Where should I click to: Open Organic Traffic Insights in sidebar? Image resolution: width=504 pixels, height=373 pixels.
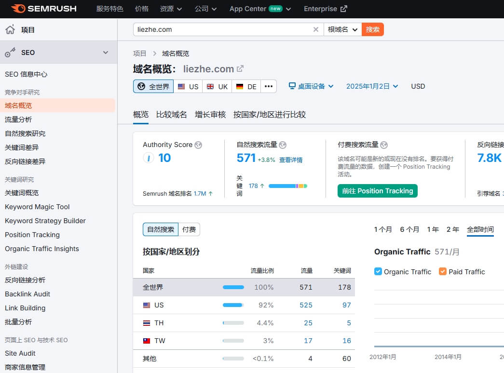[42, 249]
